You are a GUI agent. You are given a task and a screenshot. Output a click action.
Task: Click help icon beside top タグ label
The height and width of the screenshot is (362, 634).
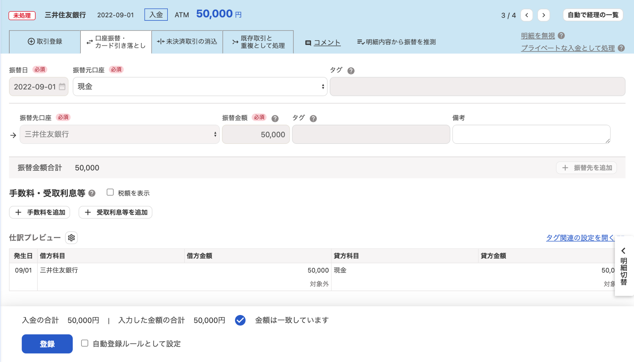pos(351,71)
